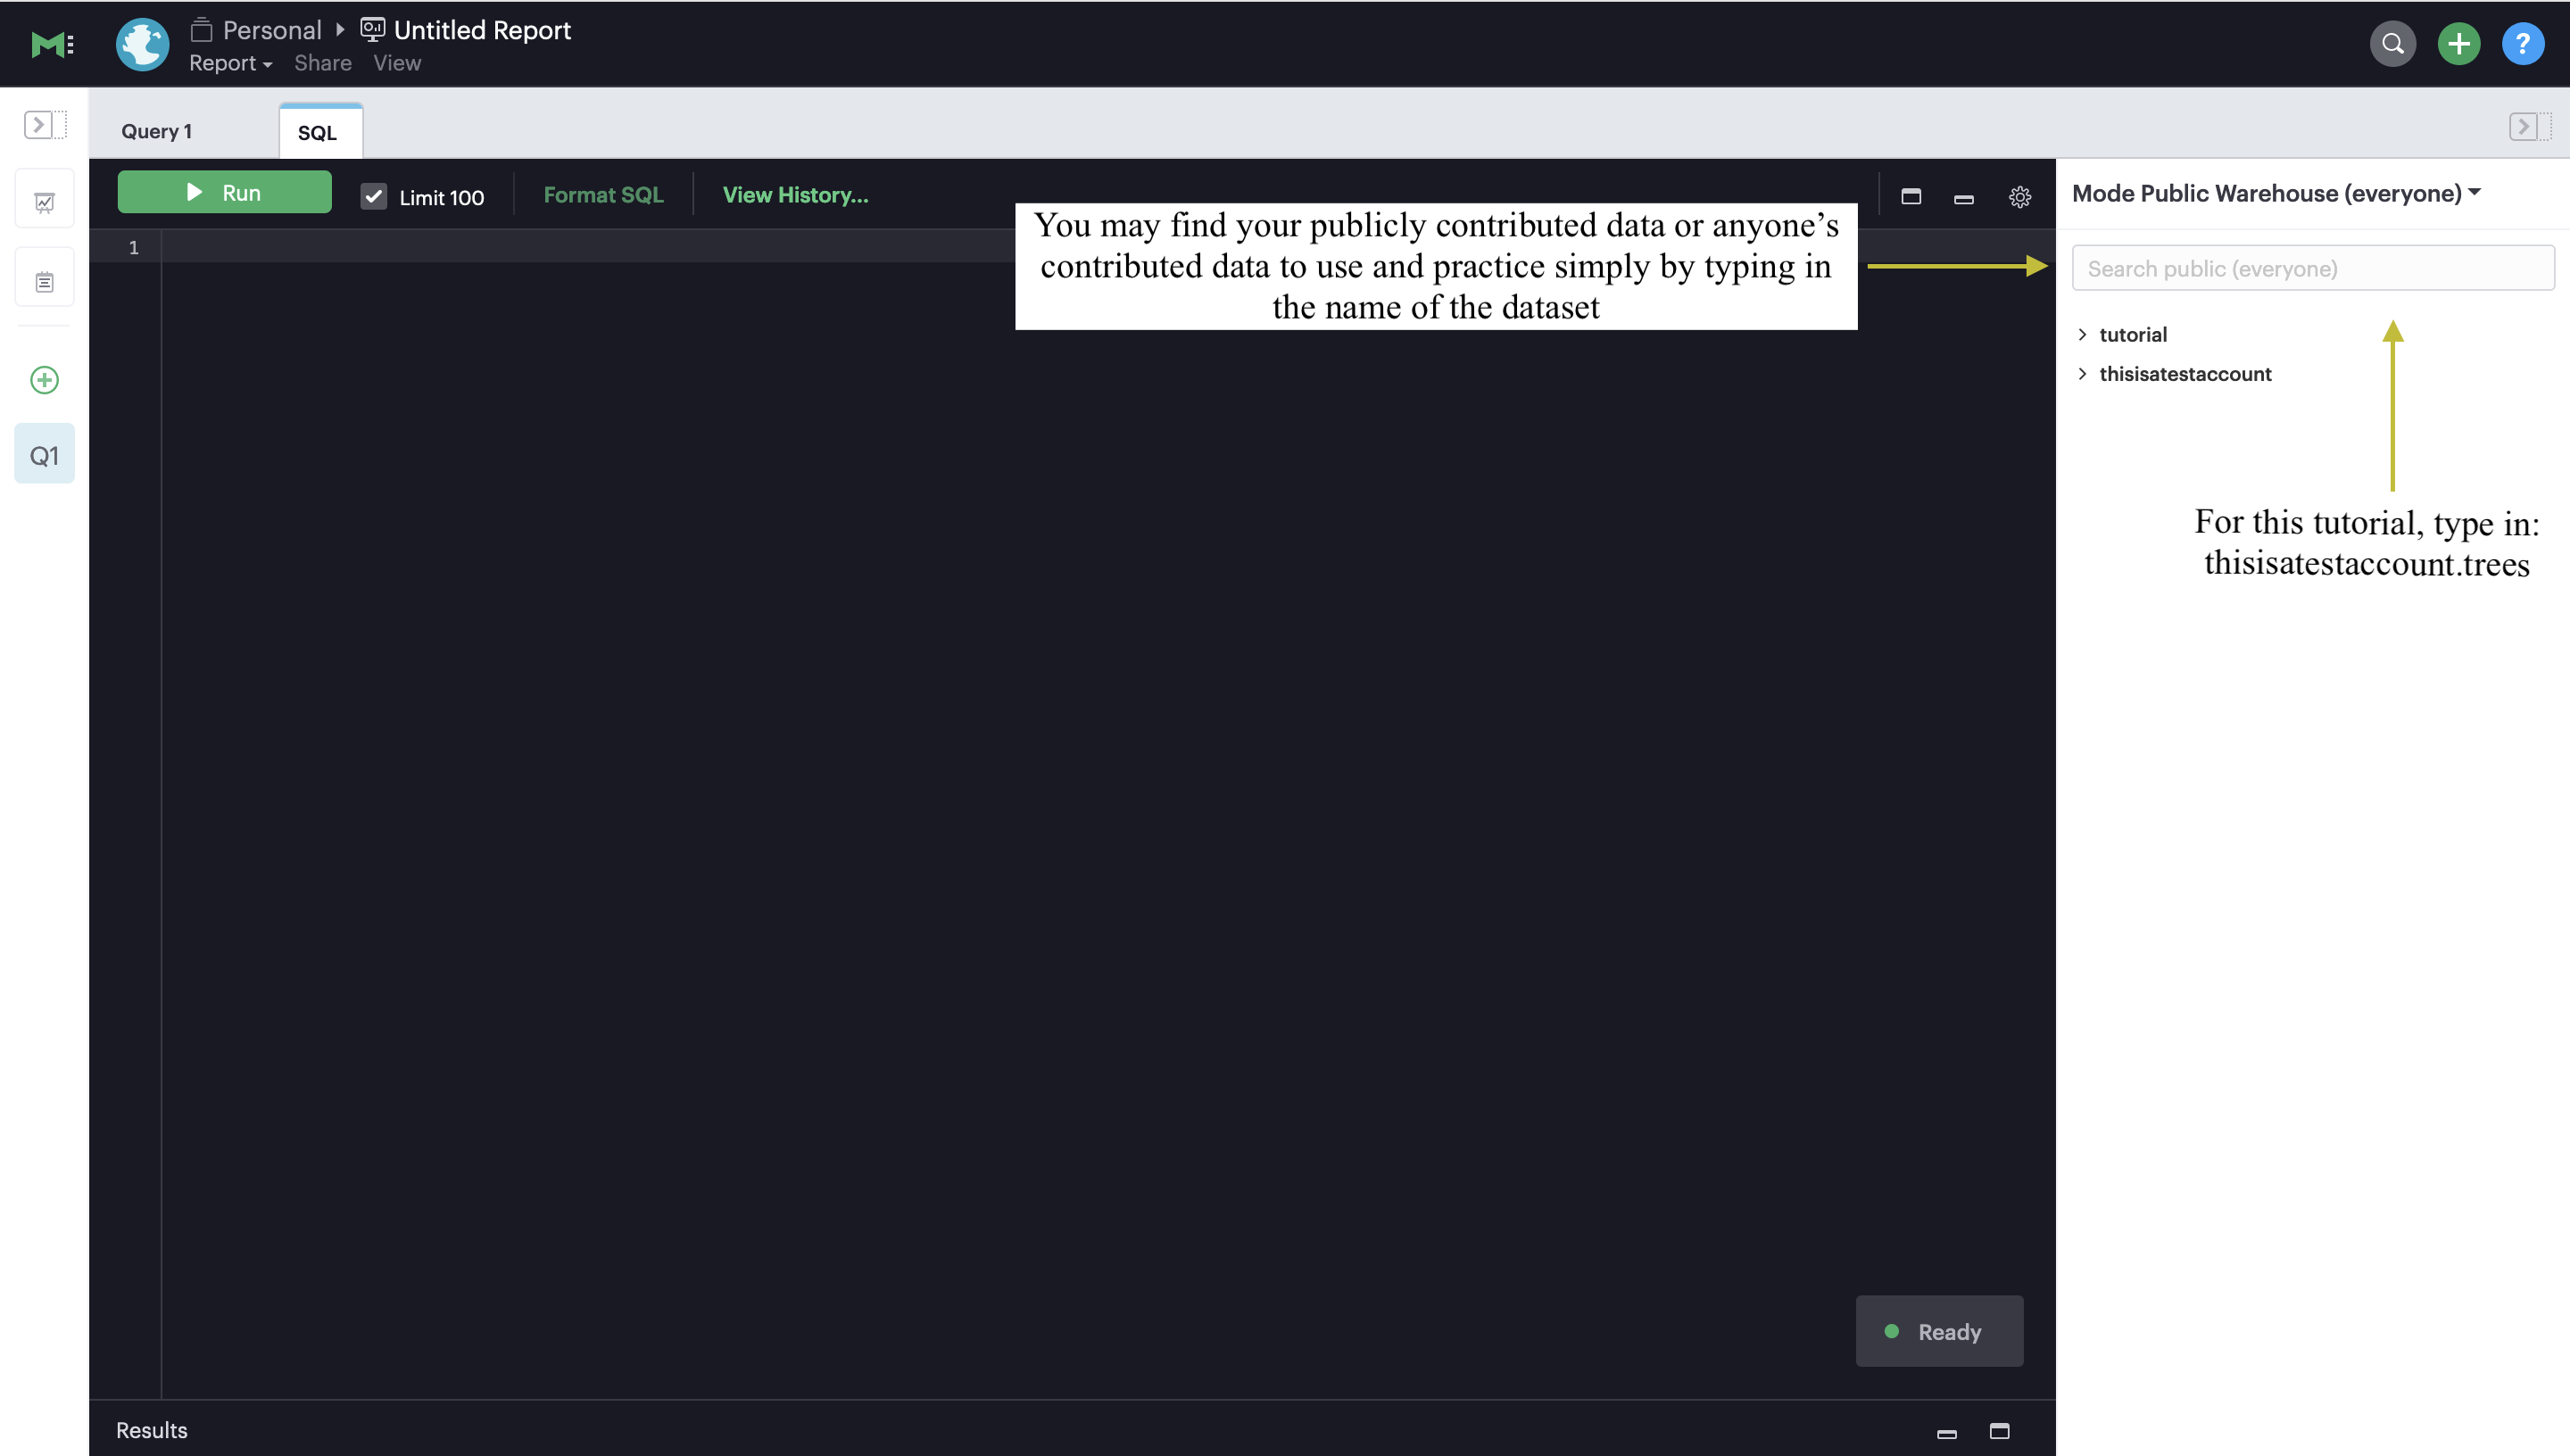Open the blue help question icon
Screen dimensions: 2570x1456
pos(2522,44)
